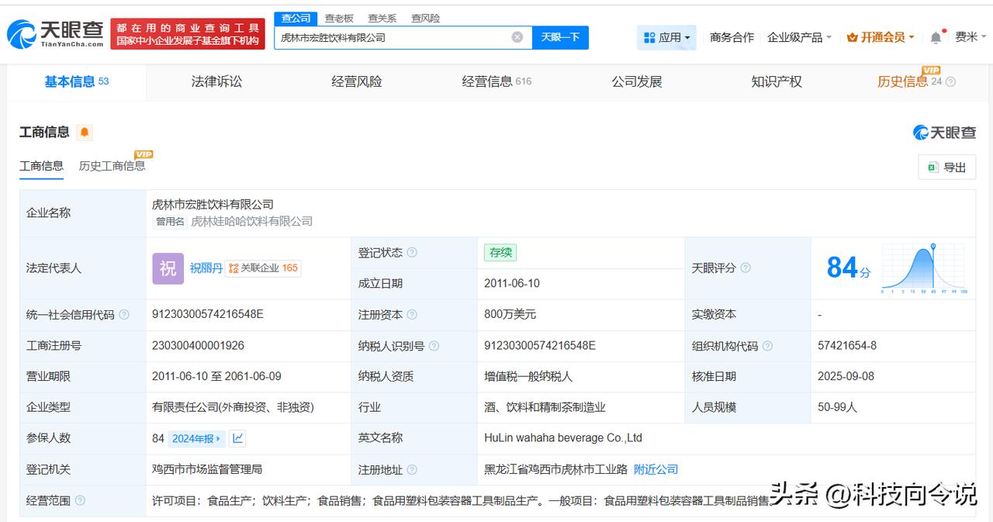Image resolution: width=993 pixels, height=522 pixels.
Task: Click the 91230300574216548E credit code value beside 统一社会信用代码
Action: 208,315
